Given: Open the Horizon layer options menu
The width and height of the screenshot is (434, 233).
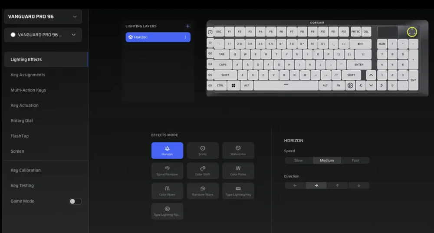Looking at the screenshot, I should (185, 37).
